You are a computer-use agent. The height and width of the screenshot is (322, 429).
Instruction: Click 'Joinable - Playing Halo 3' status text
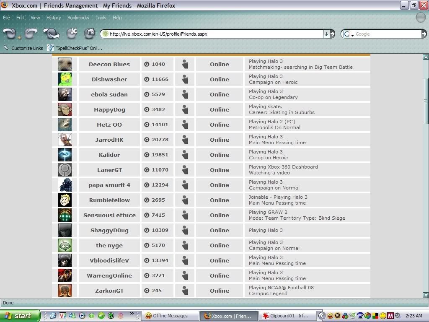278,197
